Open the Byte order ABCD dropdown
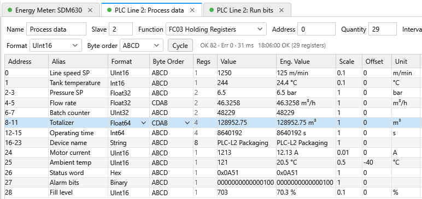 tap(142, 46)
